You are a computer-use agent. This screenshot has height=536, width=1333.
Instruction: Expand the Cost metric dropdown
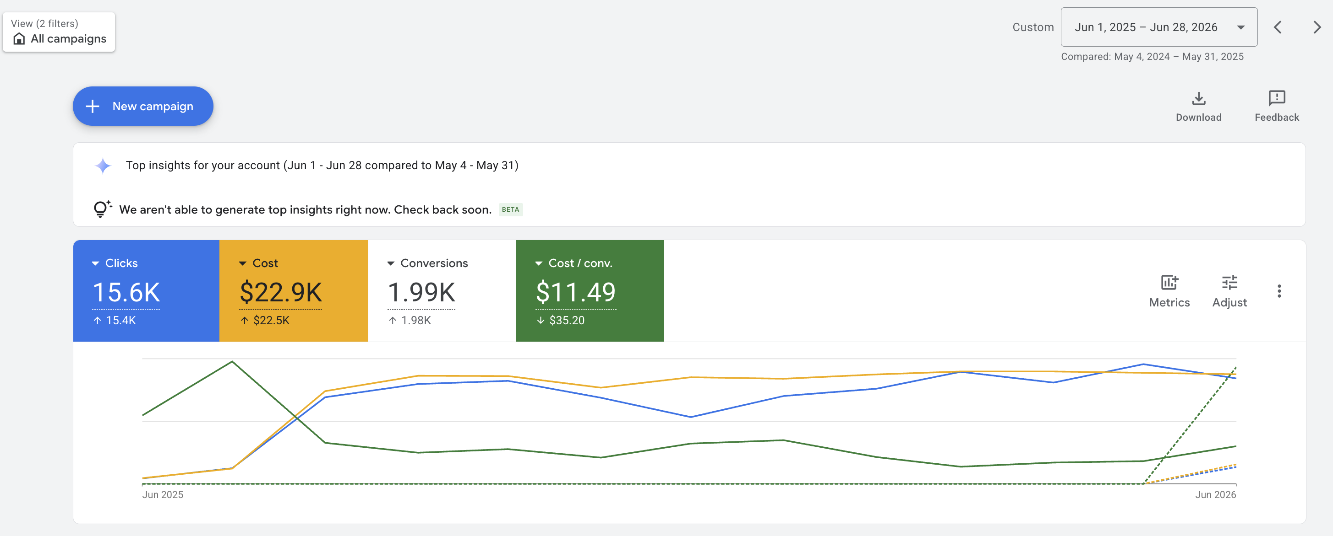pyautogui.click(x=242, y=263)
